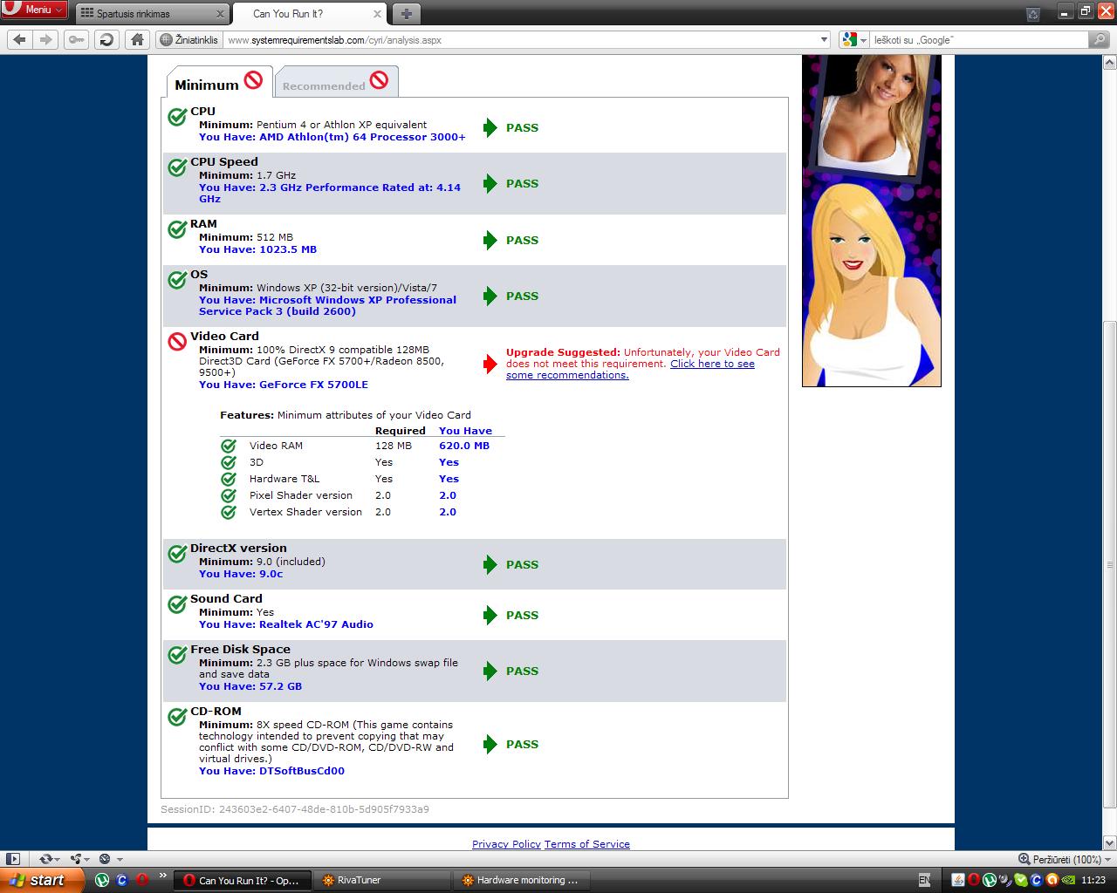Go forward with the forward arrow
The height and width of the screenshot is (893, 1117).
click(46, 40)
